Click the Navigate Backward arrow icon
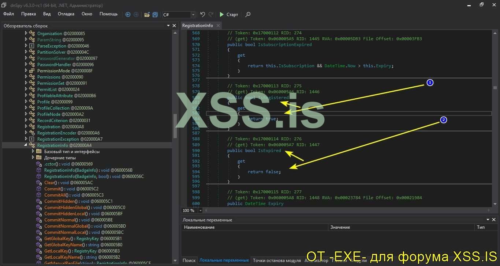Screen dimensions: 500x266 [128, 15]
